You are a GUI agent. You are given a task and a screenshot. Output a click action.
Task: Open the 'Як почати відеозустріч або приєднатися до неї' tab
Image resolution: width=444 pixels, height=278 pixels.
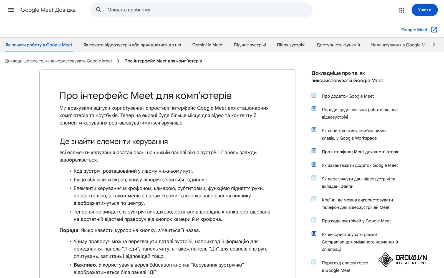[132, 45]
